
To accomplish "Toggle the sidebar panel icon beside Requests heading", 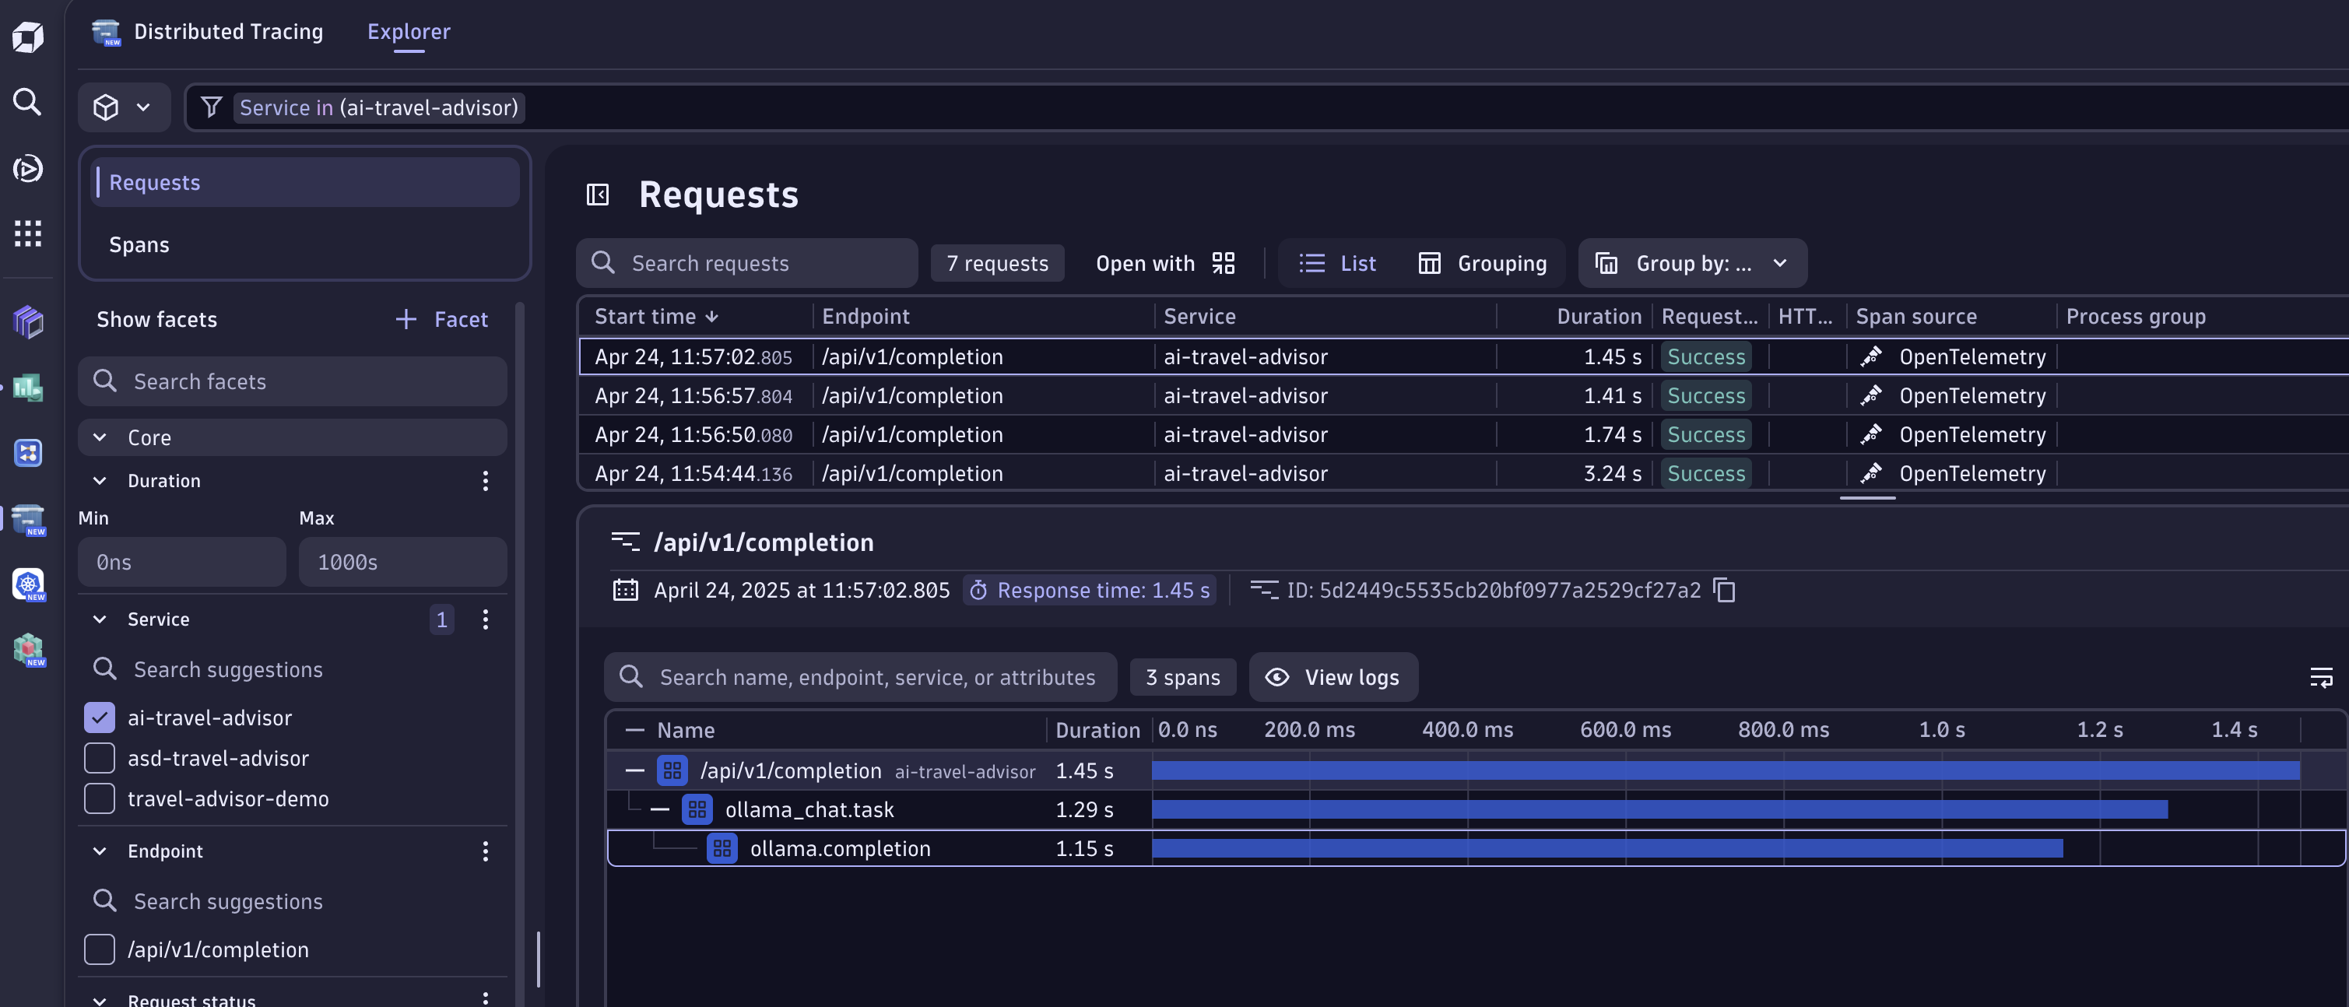I will click(597, 195).
